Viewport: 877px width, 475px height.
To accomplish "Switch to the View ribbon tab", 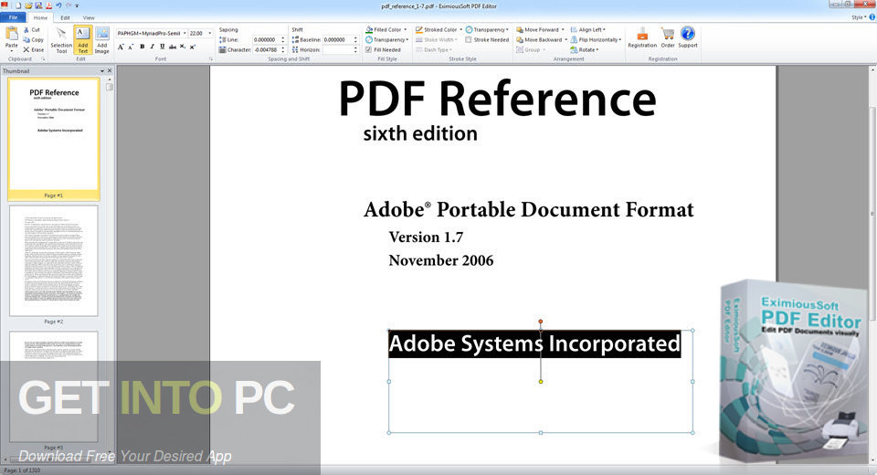I will [89, 18].
